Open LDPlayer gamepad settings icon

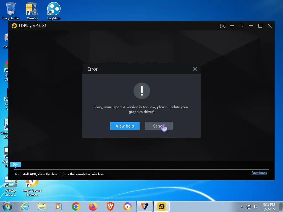(x=222, y=26)
